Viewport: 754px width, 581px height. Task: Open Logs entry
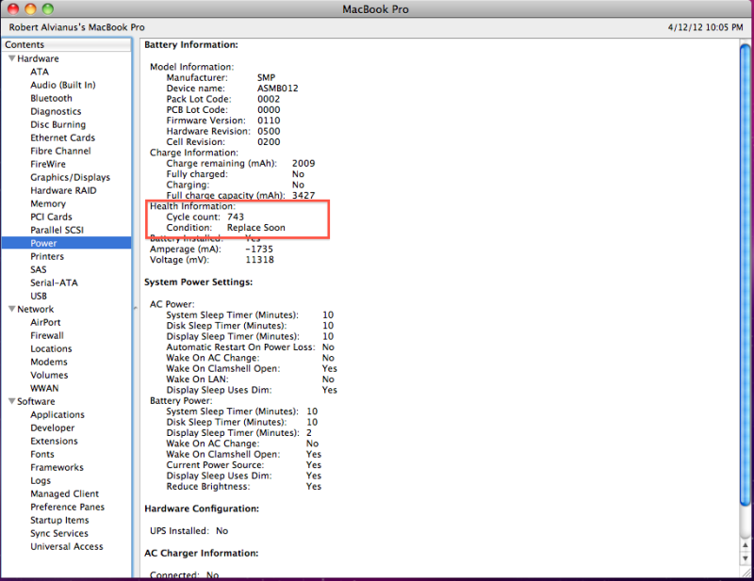coord(41,480)
